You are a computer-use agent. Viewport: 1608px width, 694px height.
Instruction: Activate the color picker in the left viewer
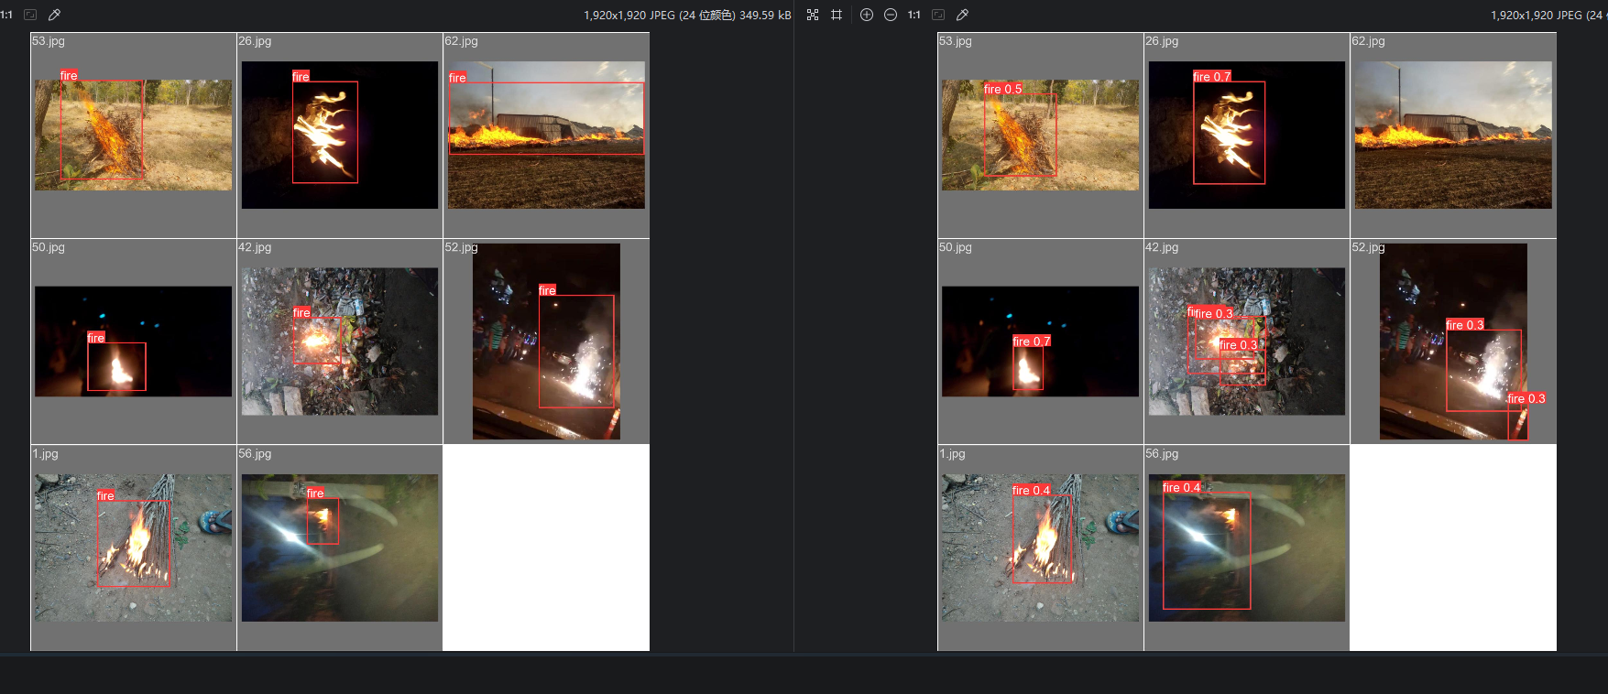tap(54, 15)
